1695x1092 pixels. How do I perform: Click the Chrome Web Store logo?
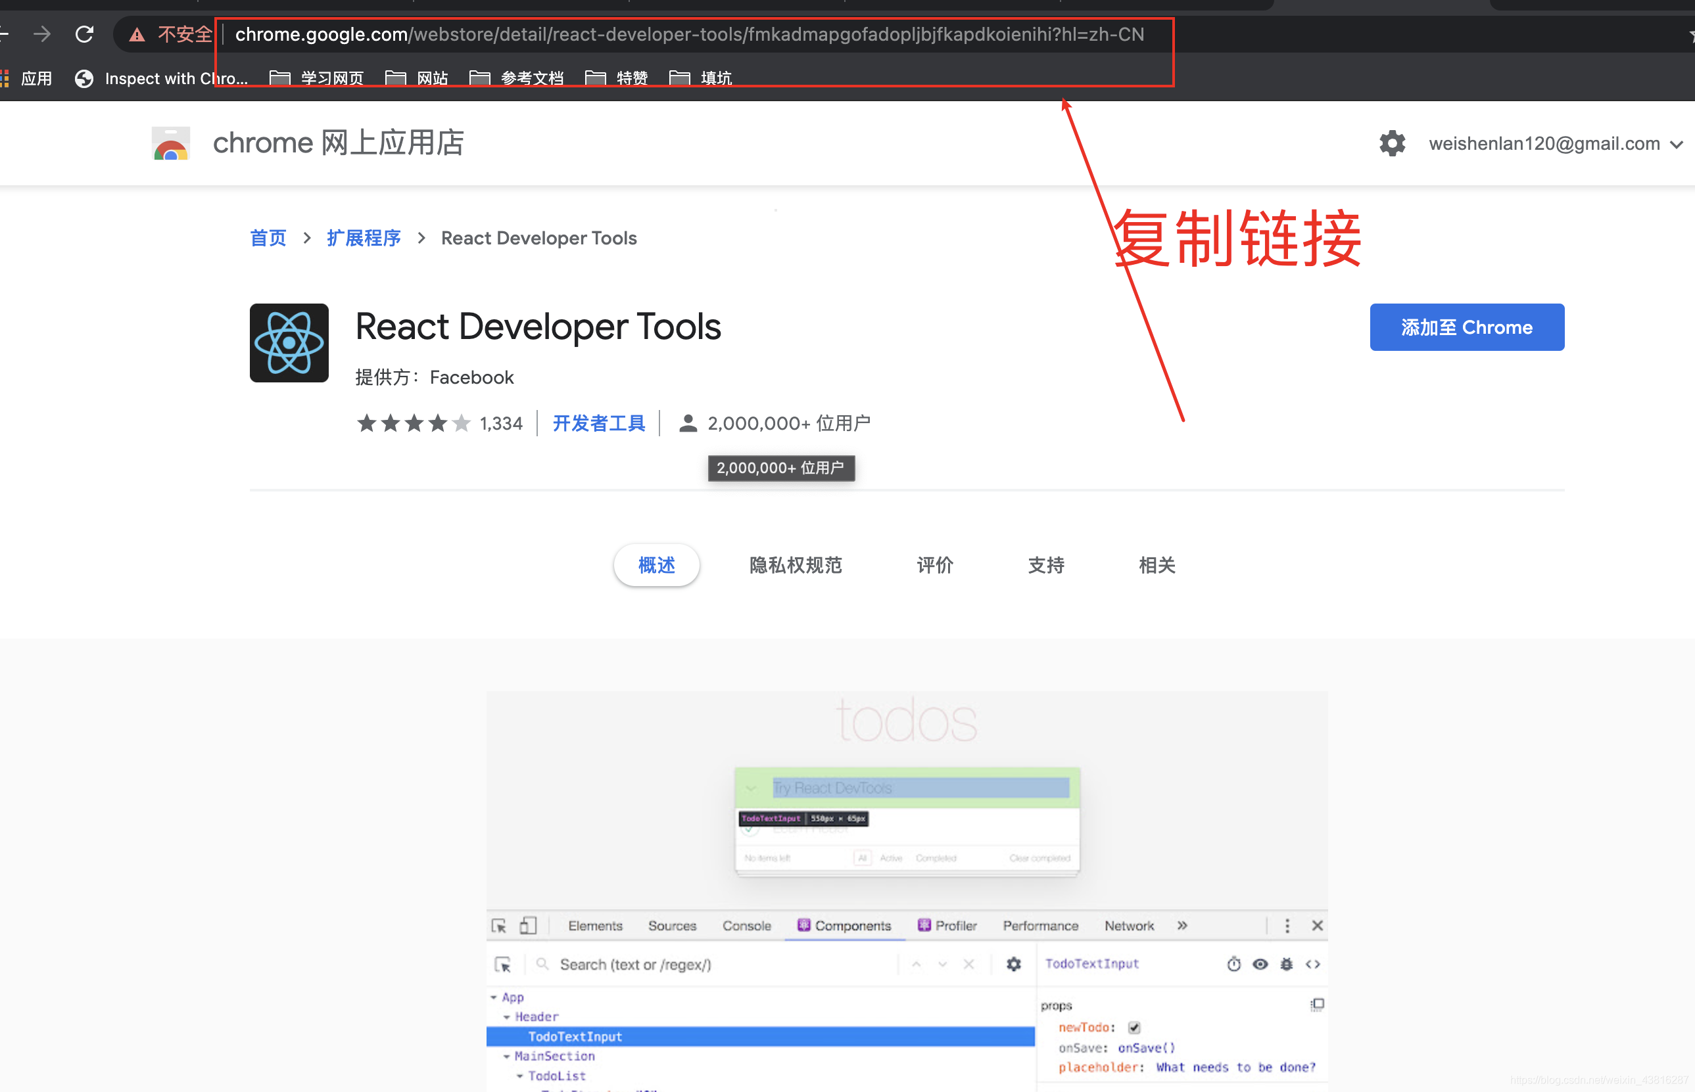click(x=171, y=144)
